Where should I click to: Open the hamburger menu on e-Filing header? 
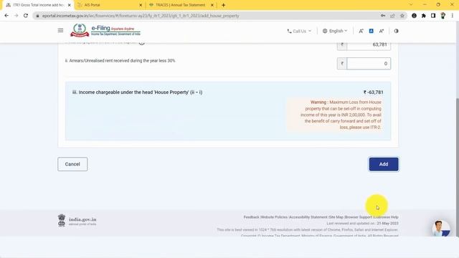60,30
